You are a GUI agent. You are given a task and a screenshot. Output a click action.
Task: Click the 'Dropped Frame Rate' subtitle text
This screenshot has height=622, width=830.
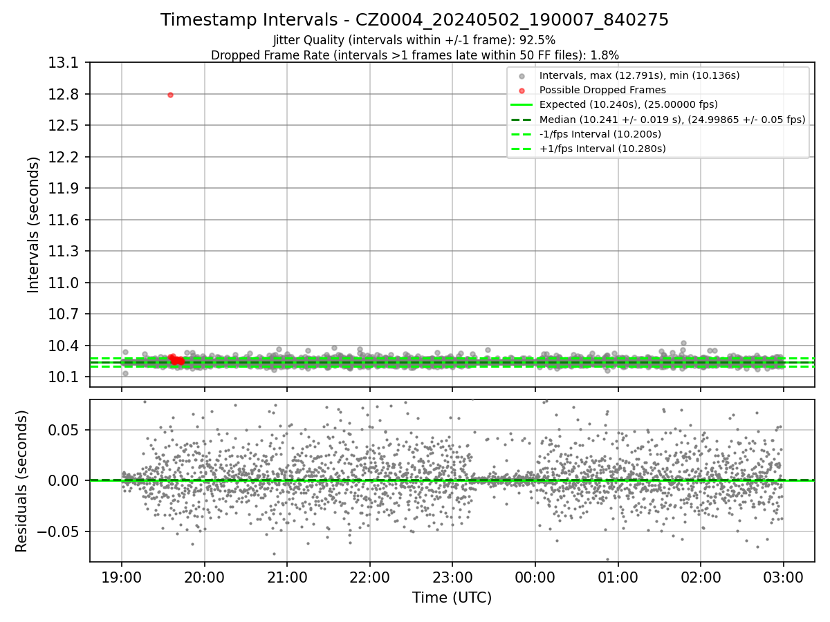(x=414, y=55)
